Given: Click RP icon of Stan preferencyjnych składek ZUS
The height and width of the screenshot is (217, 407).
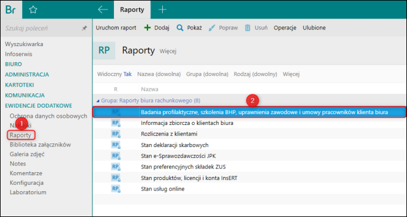Looking at the screenshot, I should 116,167.
